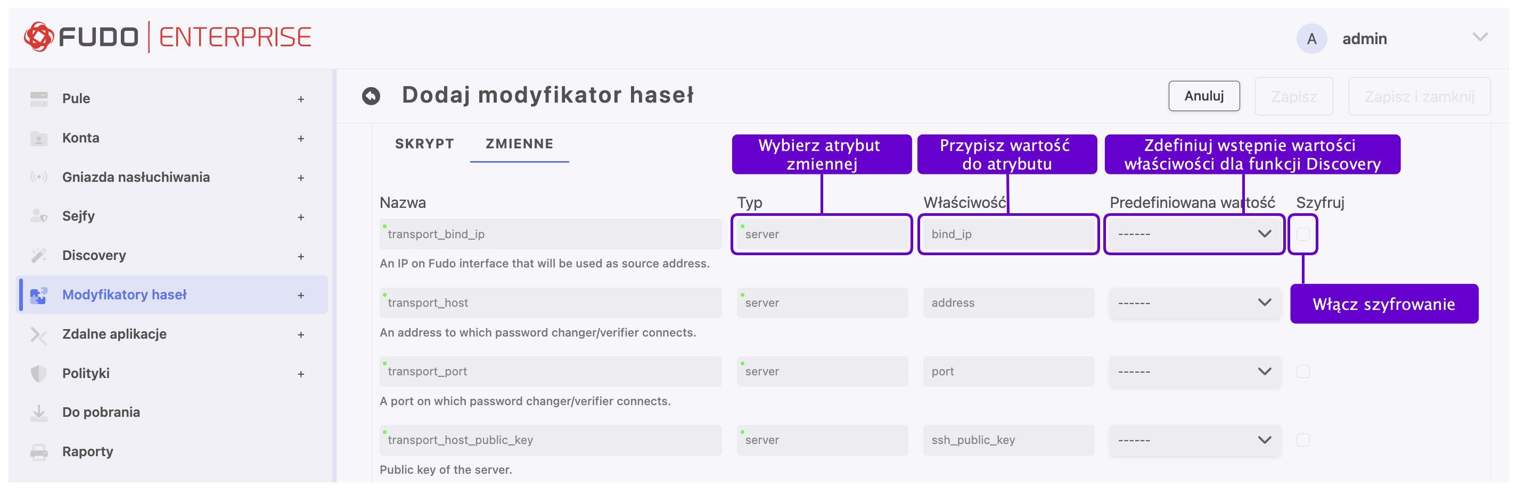Click the Konta sidebar icon
Viewport: 1517px width, 495px height.
click(x=39, y=138)
